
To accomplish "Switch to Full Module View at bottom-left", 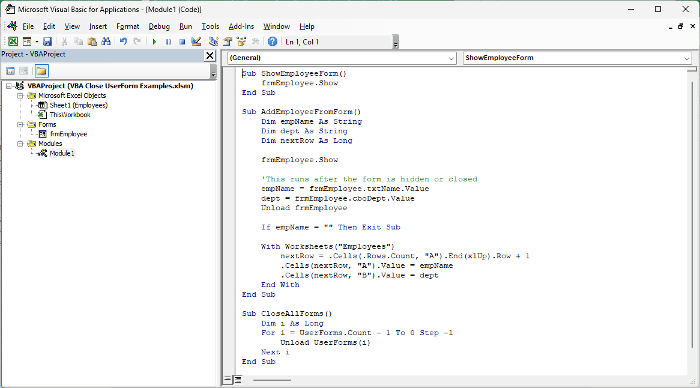I will (x=238, y=380).
